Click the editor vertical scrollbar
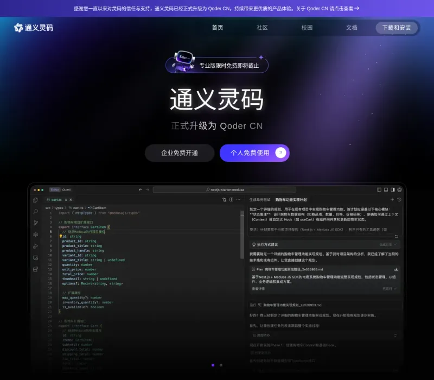 [x=242, y=236]
